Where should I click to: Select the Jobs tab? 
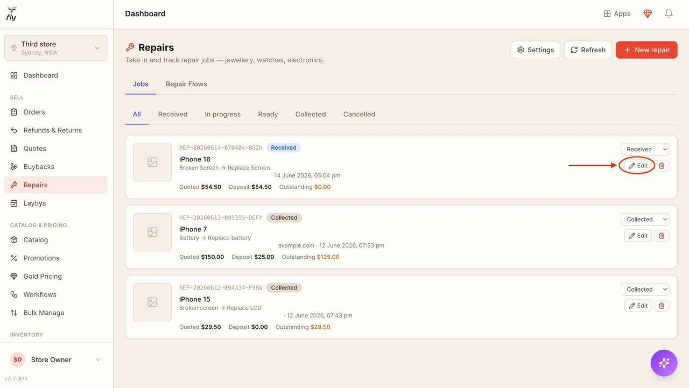pyautogui.click(x=140, y=84)
